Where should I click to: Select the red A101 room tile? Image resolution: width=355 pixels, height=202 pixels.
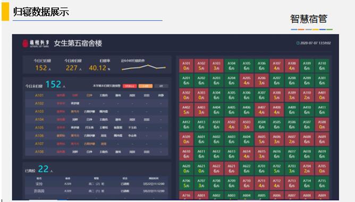186,66
